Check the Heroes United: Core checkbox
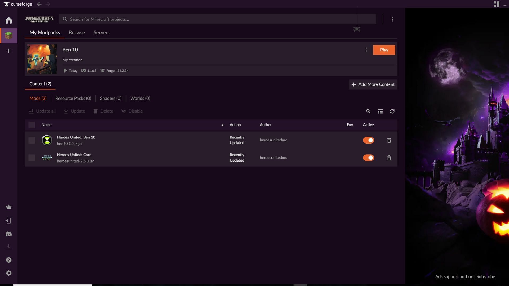The width and height of the screenshot is (509, 286). pyautogui.click(x=32, y=158)
